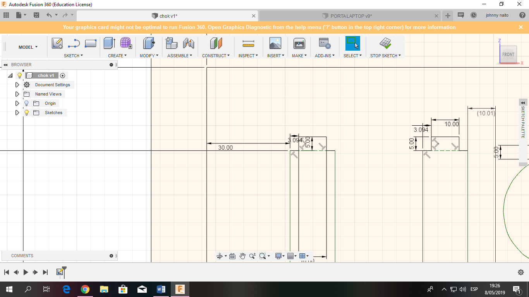The height and width of the screenshot is (297, 529).
Task: Jump to timeline beginning
Action: pos(7,272)
